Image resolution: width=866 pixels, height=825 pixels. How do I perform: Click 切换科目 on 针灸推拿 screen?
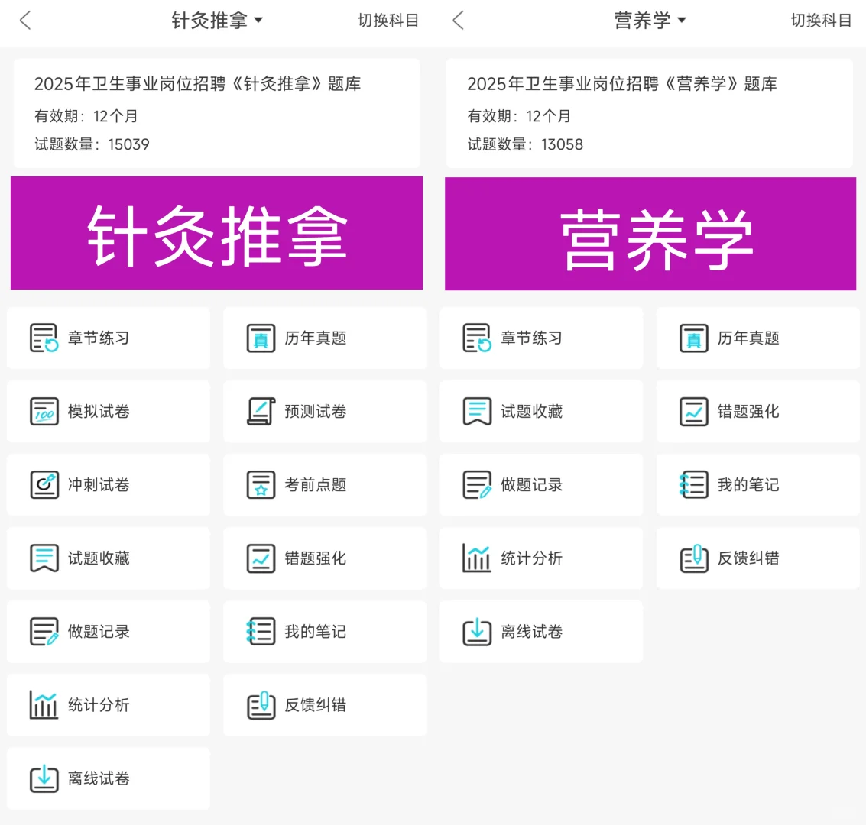click(388, 21)
